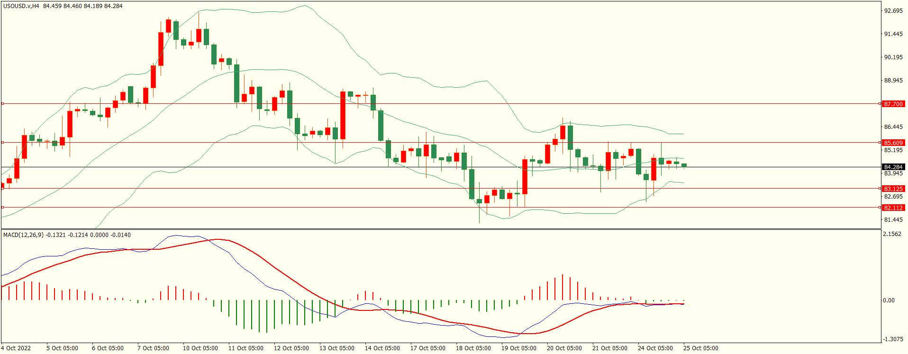Image resolution: width=908 pixels, height=354 pixels.
Task: Select the 90.195 price axis value
Action: point(893,57)
